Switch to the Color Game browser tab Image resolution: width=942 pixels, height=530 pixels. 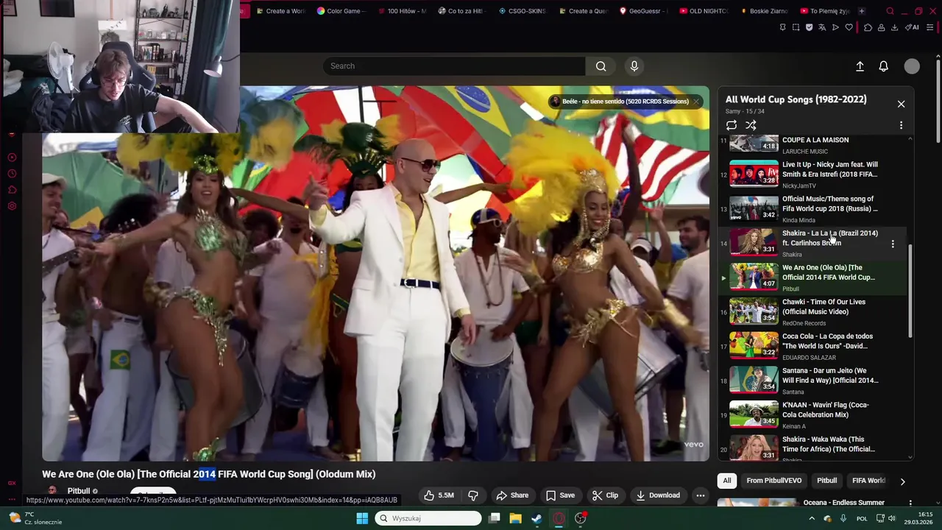[x=341, y=11]
